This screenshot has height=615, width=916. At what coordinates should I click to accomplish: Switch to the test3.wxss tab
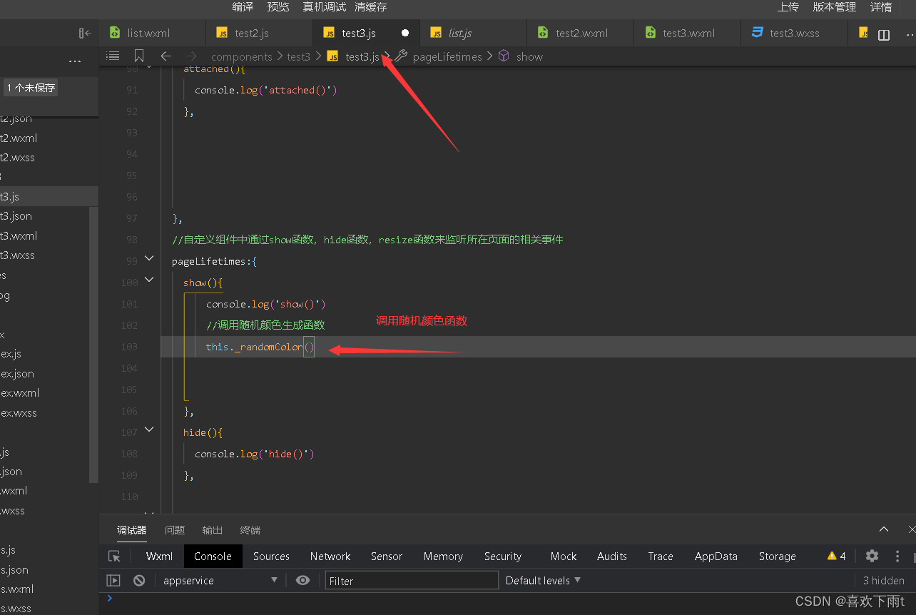click(794, 33)
